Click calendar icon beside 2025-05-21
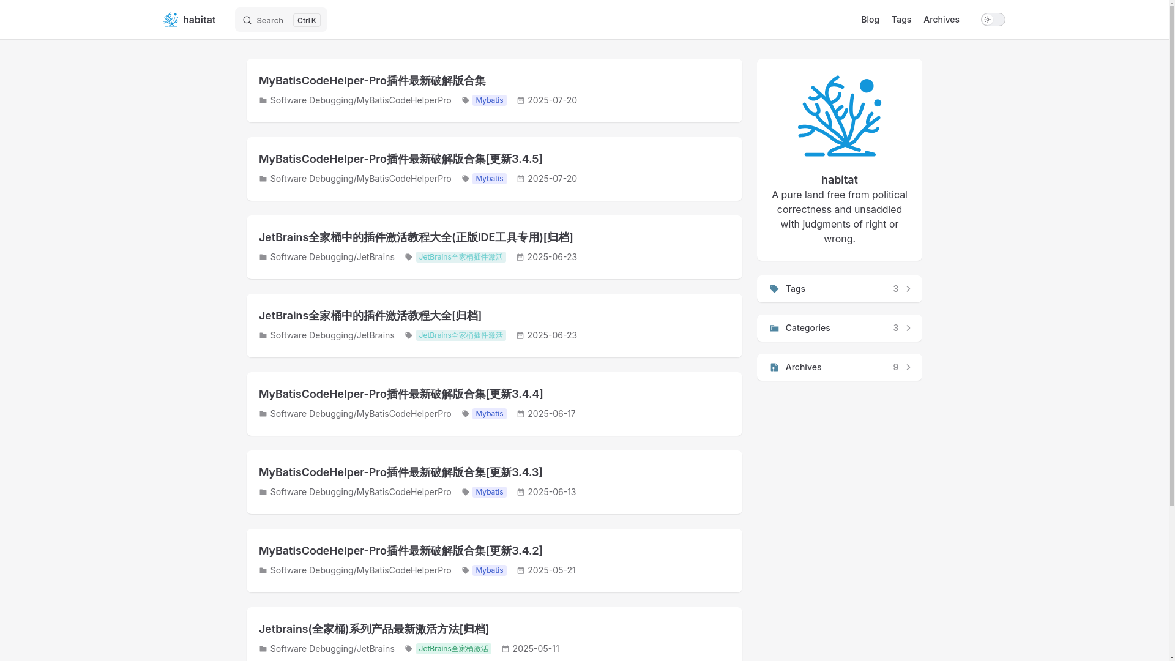Screen dimensions: 1175x661 click(x=521, y=570)
